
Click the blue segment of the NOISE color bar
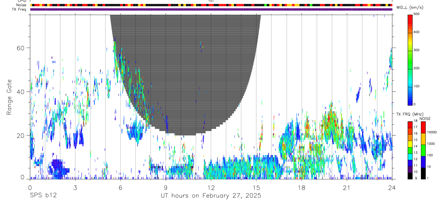tap(423, 162)
